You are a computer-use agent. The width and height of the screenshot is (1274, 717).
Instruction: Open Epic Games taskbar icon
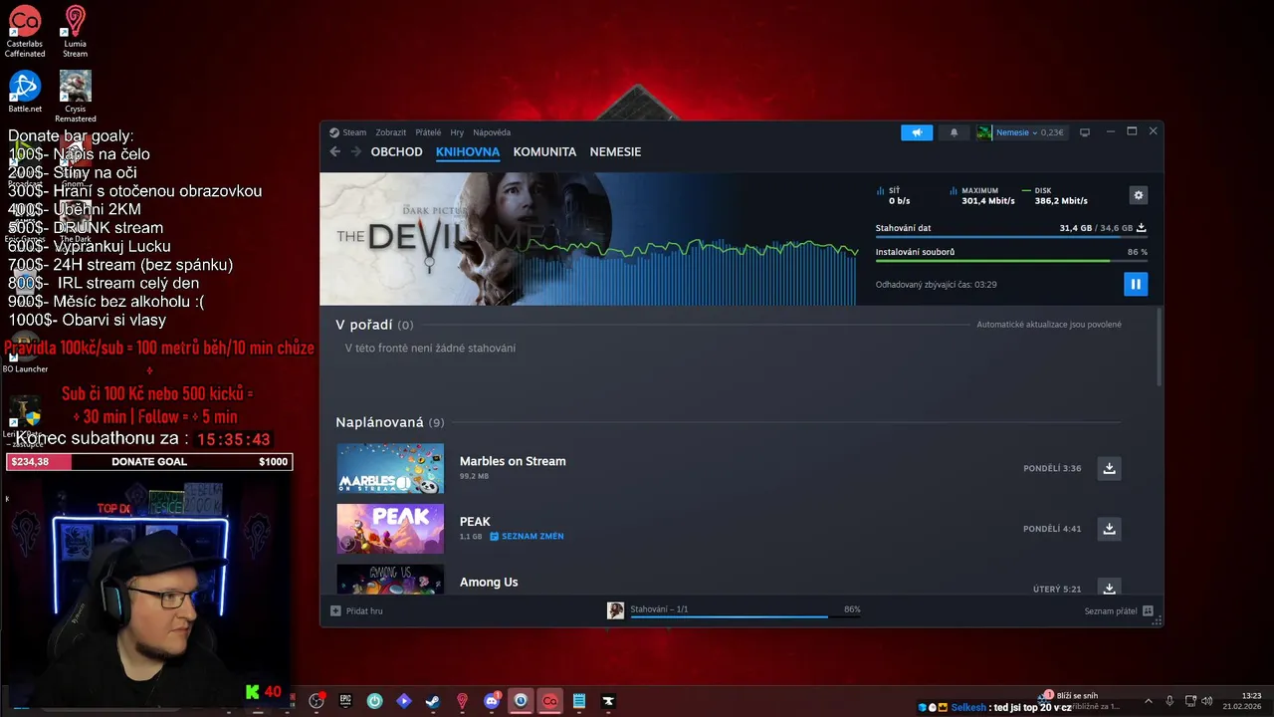point(345,701)
